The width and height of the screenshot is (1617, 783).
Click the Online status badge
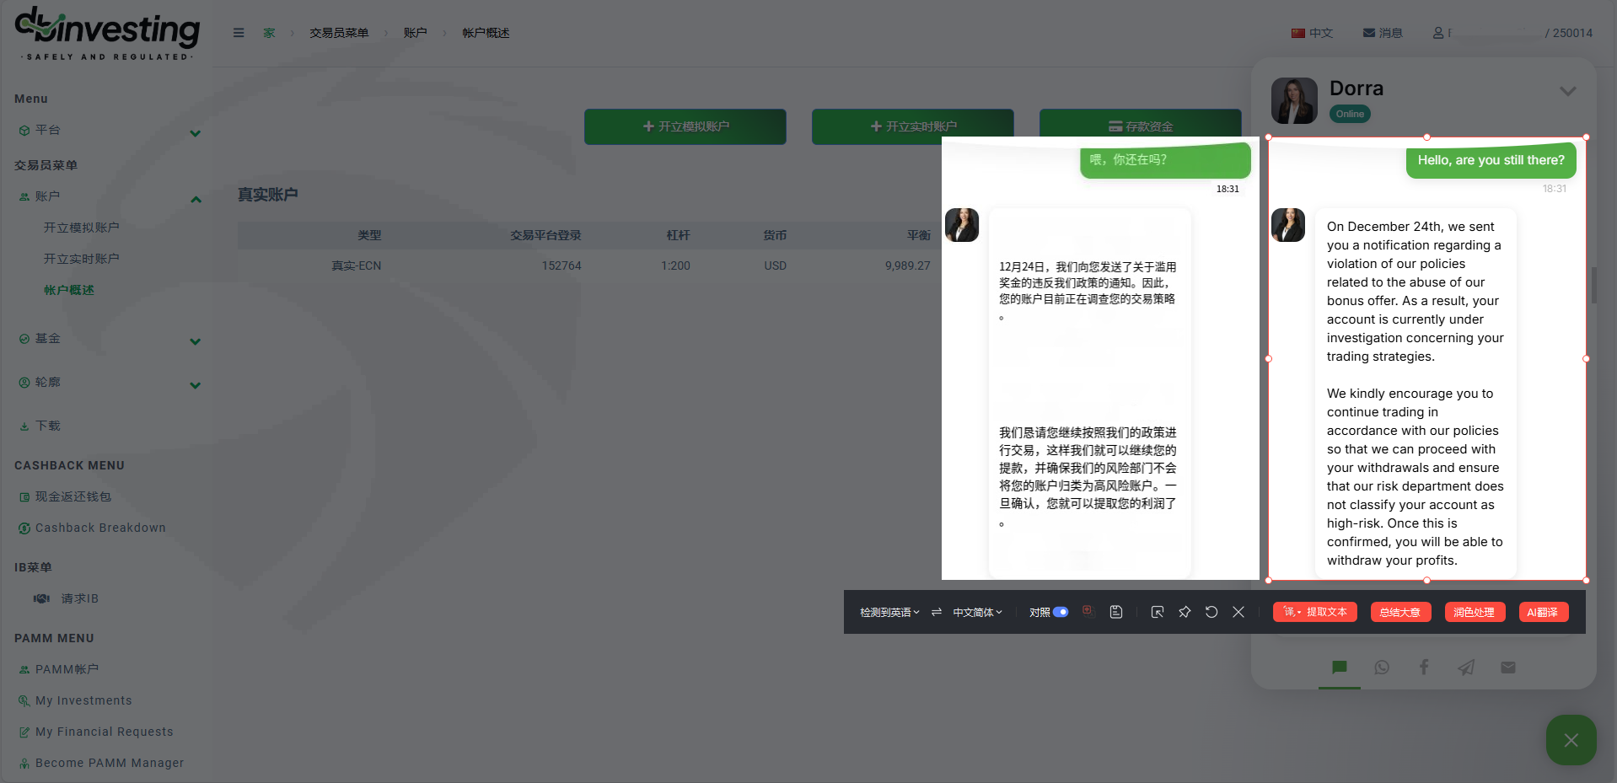pos(1350,114)
